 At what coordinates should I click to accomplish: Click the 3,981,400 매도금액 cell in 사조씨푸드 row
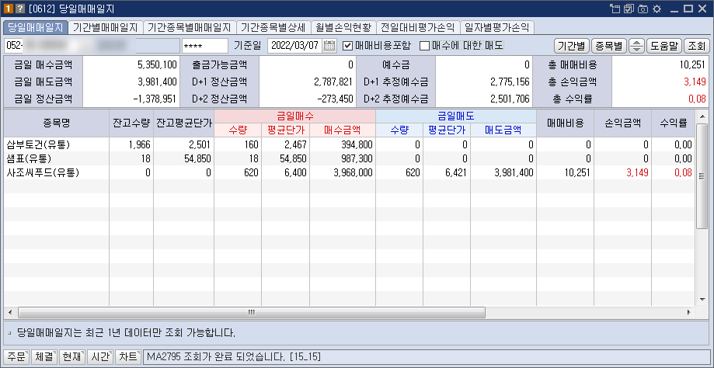click(x=503, y=173)
